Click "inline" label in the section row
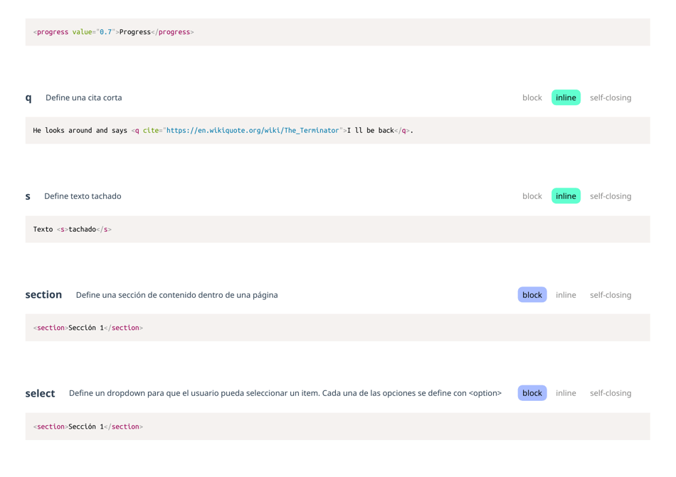The height and width of the screenshot is (477, 676). coord(566,294)
